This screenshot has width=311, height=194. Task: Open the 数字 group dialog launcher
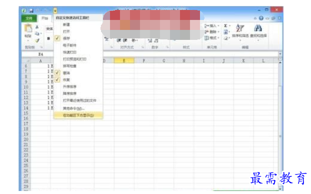[x=167, y=47]
